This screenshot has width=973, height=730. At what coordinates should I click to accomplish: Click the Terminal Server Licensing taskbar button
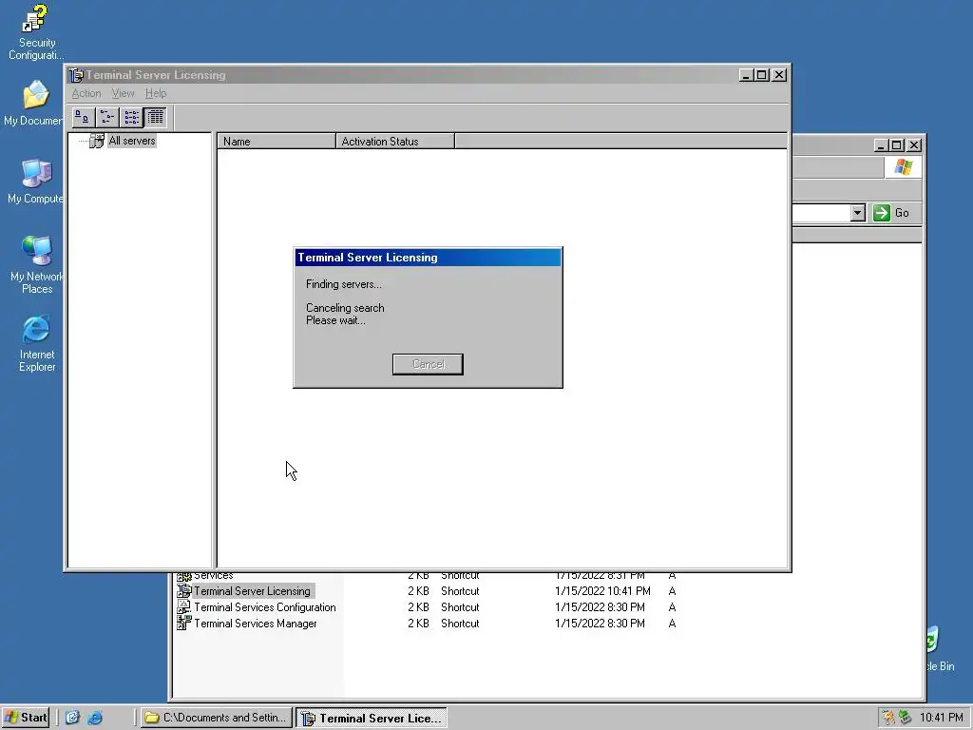click(372, 718)
